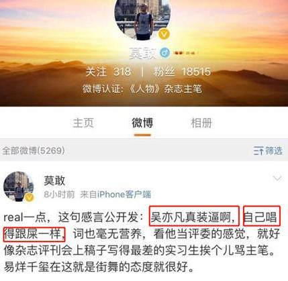This screenshot has height=281, width=288.
Task: Tap the blue male gender icon
Action: pyautogui.click(x=164, y=53)
